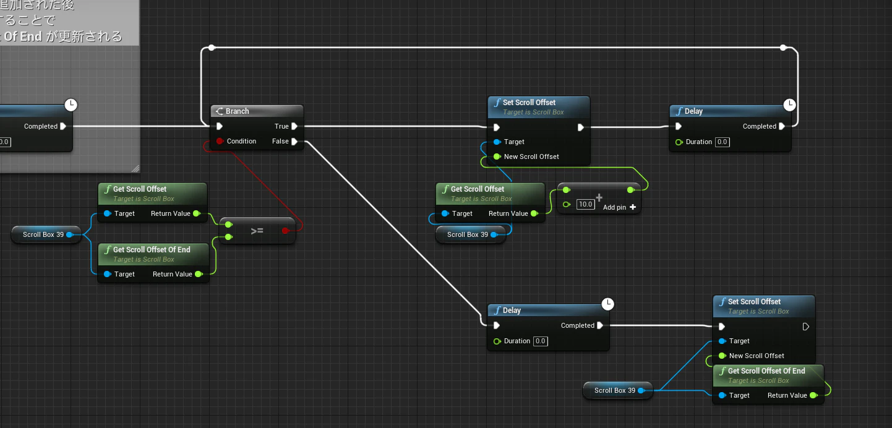Select the >= comparison node

[257, 231]
